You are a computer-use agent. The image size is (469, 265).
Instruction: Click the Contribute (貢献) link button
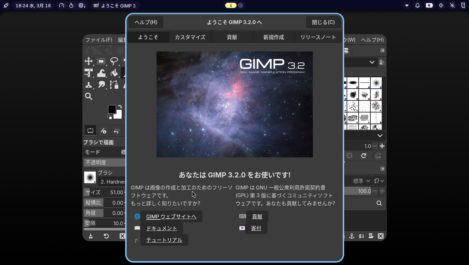[x=257, y=217]
